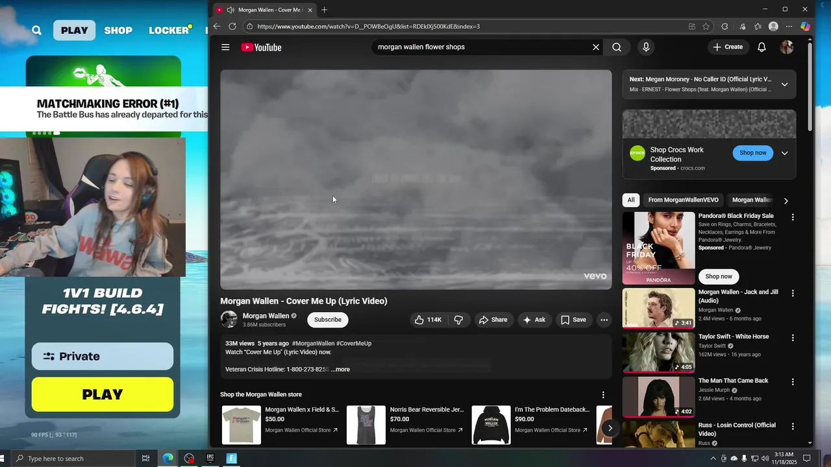
Task: Open Edge extensions puzzle icon
Action: point(725,27)
